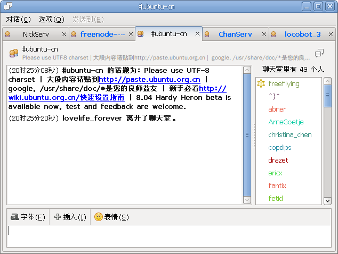Click the operator star icon beside freeflying
The image size is (338, 254).
261,83
